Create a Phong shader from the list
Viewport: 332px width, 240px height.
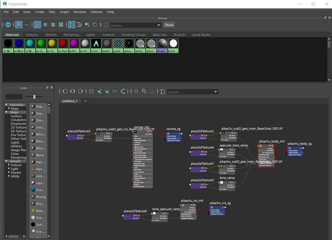coord(38,197)
